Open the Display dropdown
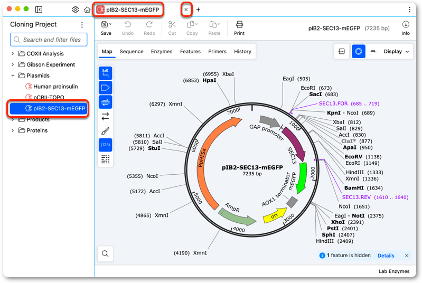 [397, 51]
